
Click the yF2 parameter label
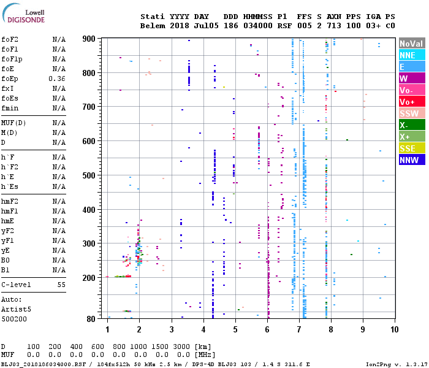pyautogui.click(x=7, y=231)
